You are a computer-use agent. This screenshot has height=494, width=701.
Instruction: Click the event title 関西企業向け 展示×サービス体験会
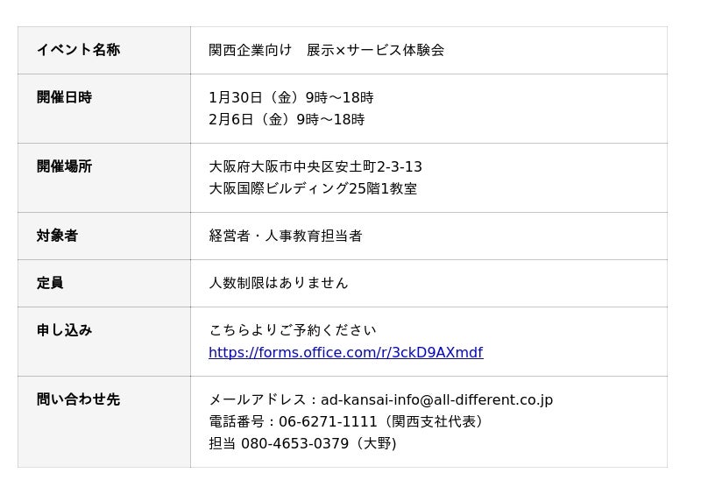click(326, 50)
